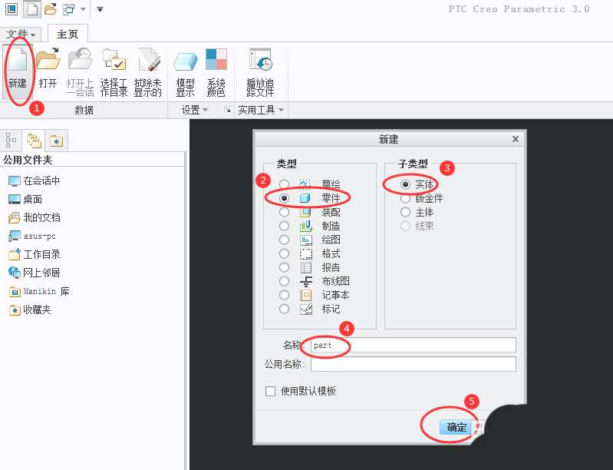Select 布线图 diagram type radio
The image size is (613, 470).
284,281
